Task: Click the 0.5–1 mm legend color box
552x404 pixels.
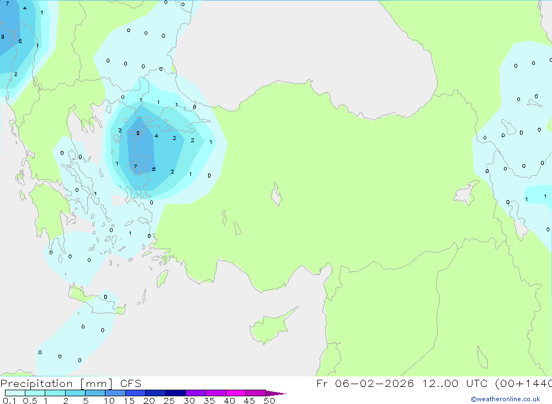Action: point(35,393)
